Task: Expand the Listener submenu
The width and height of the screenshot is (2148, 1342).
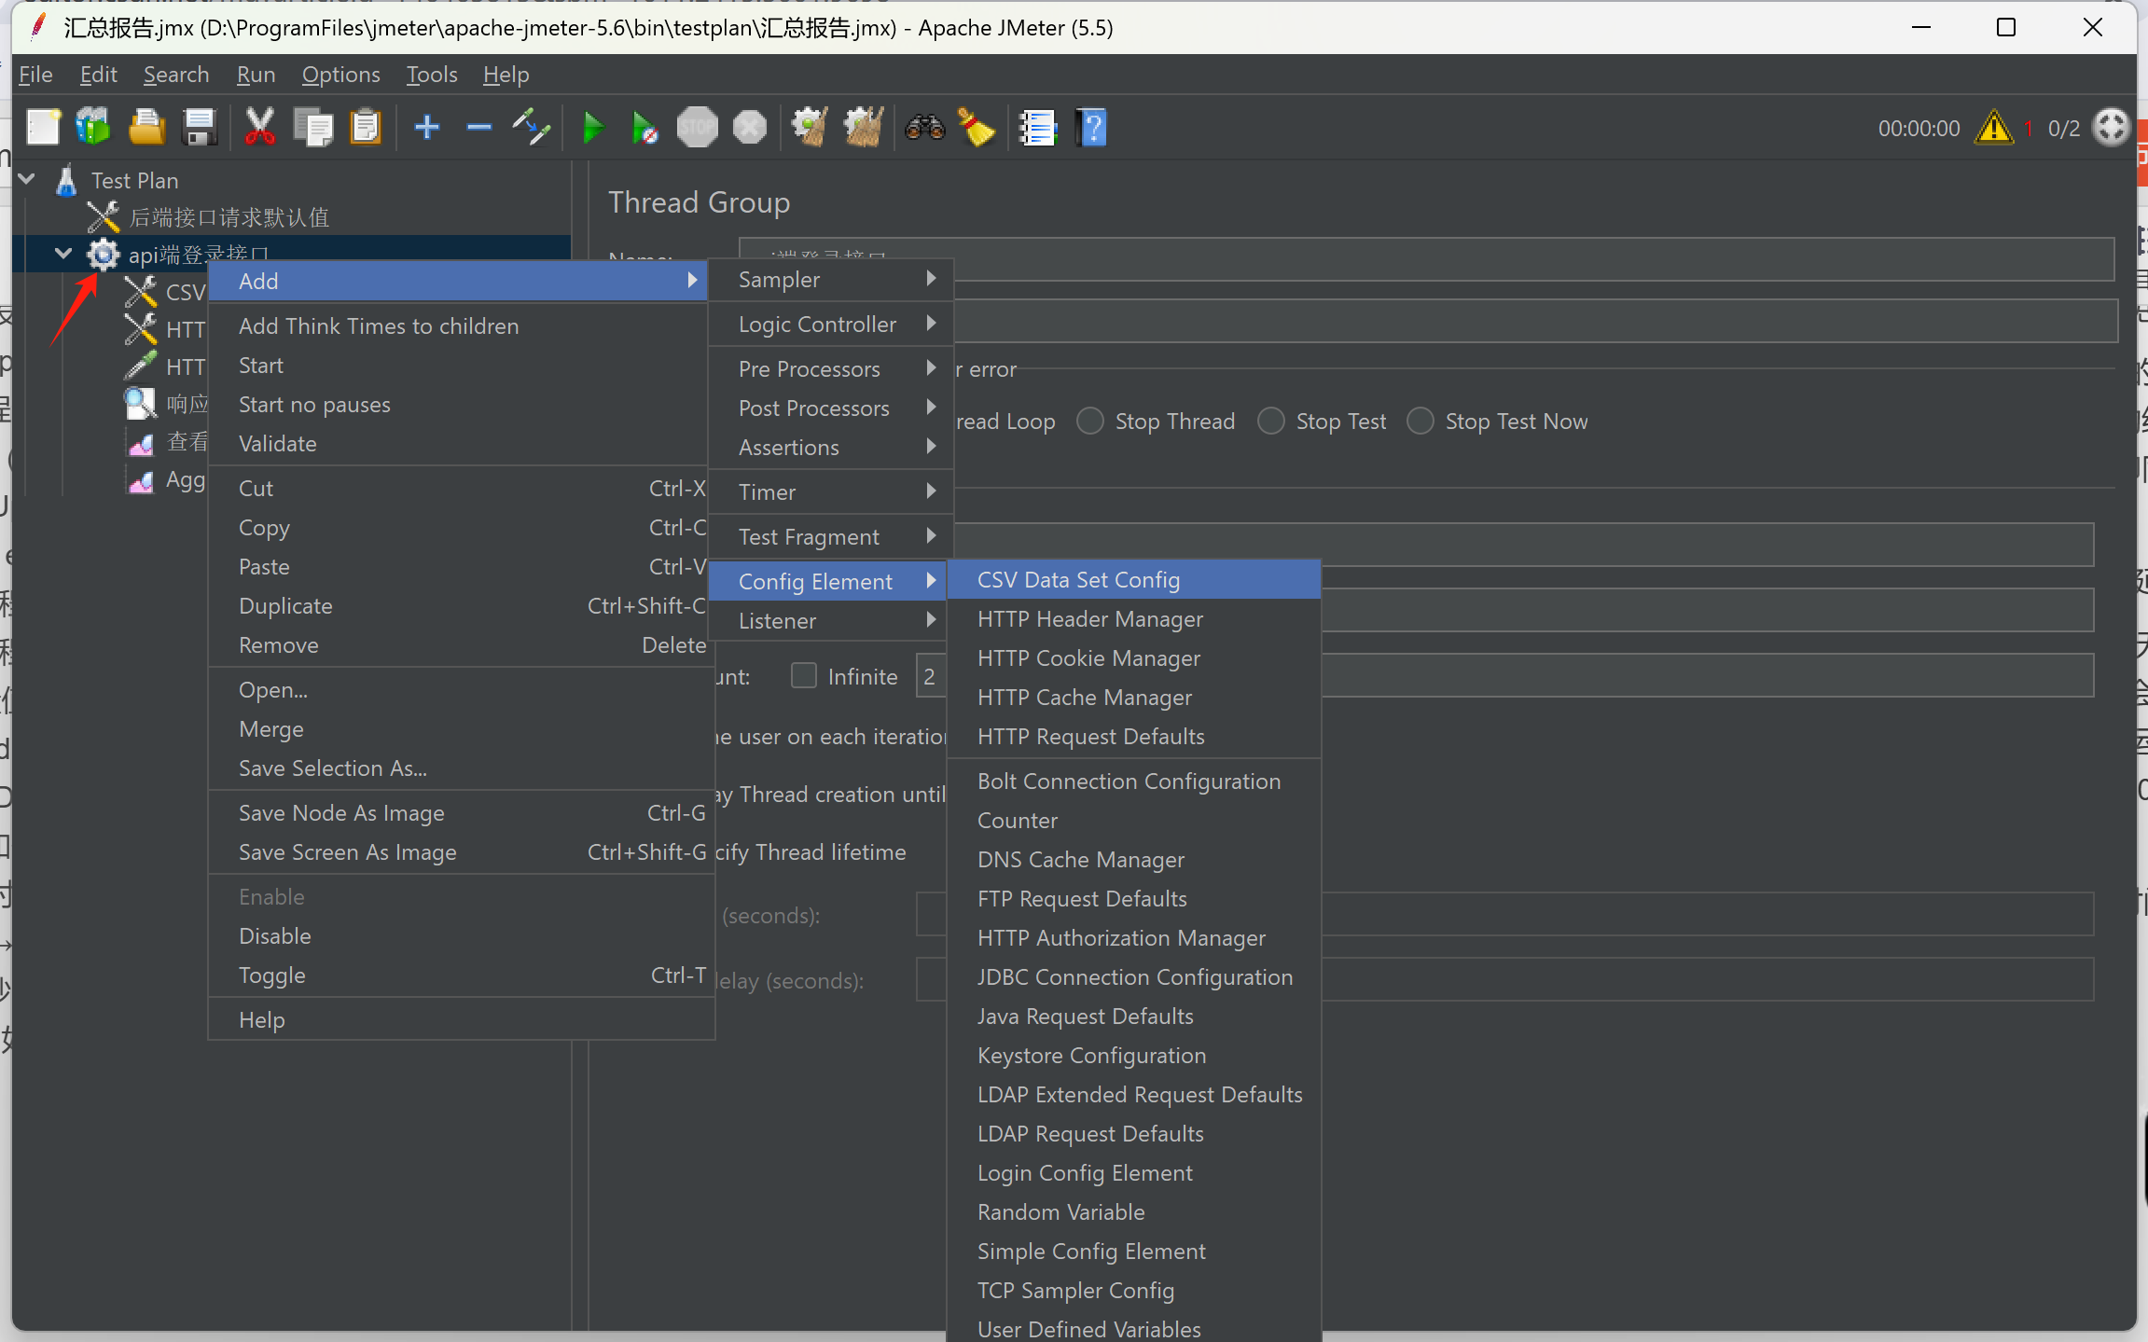Action: [830, 621]
